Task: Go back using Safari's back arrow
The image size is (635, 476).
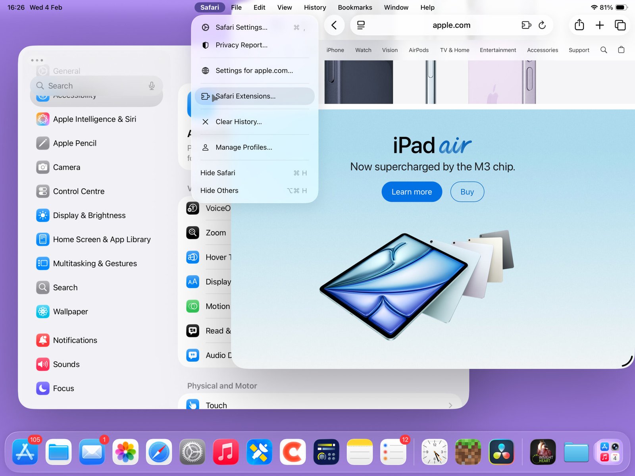Action: point(334,25)
